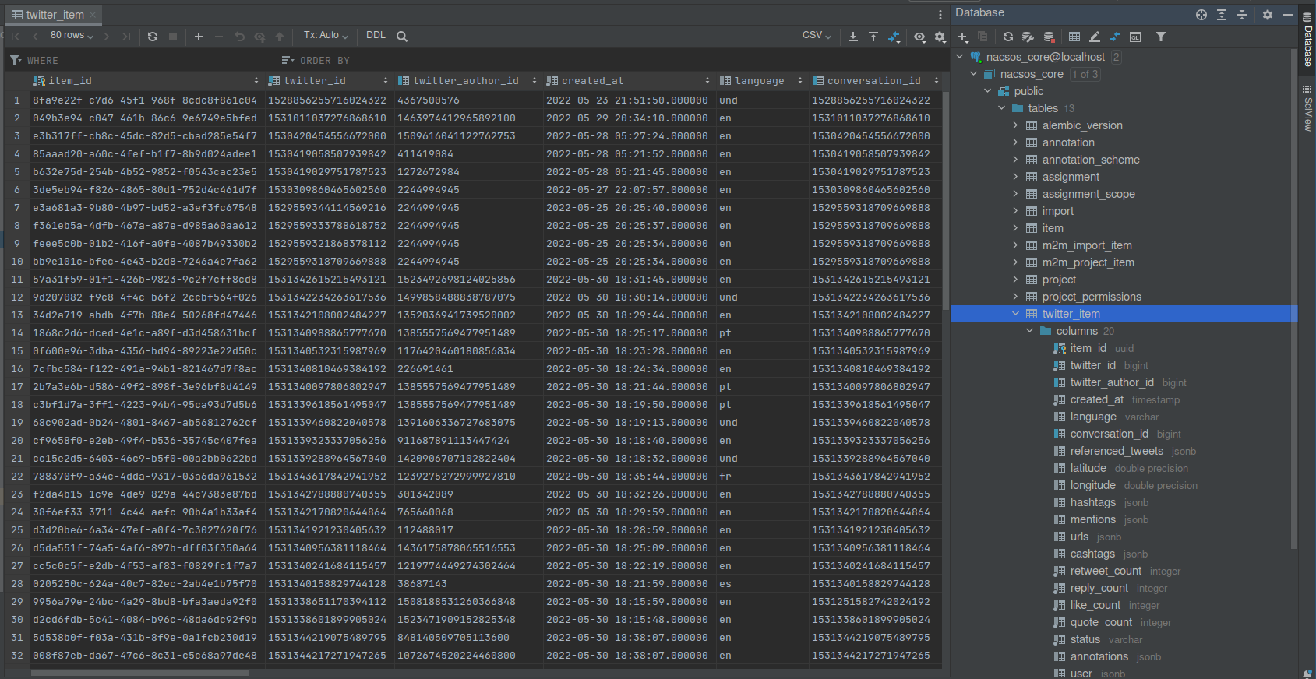
Task: Open the CSV export format dropdown
Action: (x=817, y=36)
